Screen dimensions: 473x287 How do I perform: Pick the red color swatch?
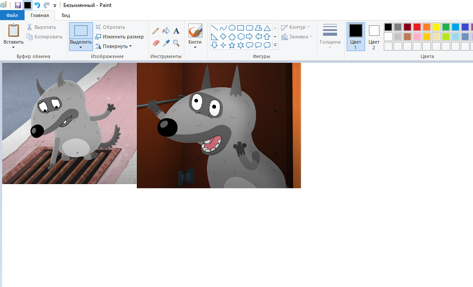(417, 27)
